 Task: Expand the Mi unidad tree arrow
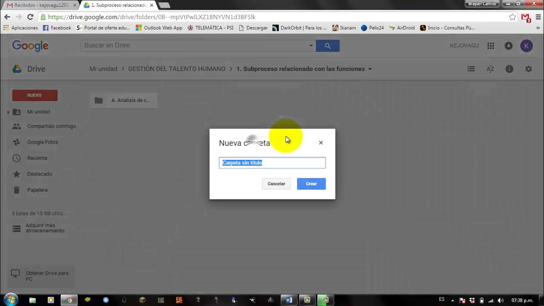(8, 112)
